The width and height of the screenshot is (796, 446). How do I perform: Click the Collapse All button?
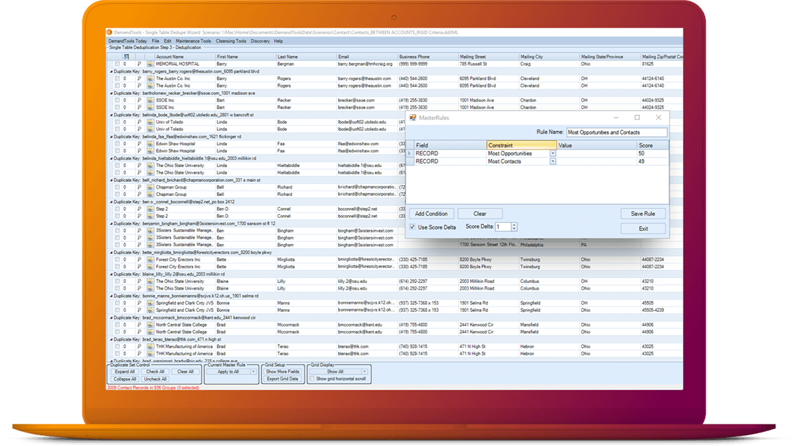[x=125, y=379]
